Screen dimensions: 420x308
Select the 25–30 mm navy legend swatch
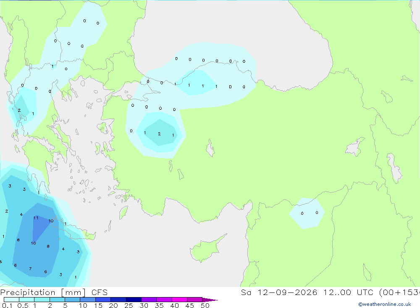[134, 300]
